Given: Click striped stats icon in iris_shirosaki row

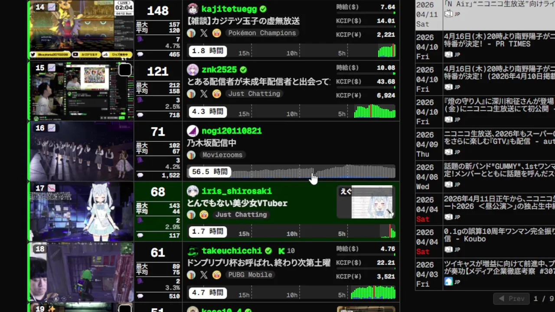Looking at the screenshot, I should click(191, 214).
